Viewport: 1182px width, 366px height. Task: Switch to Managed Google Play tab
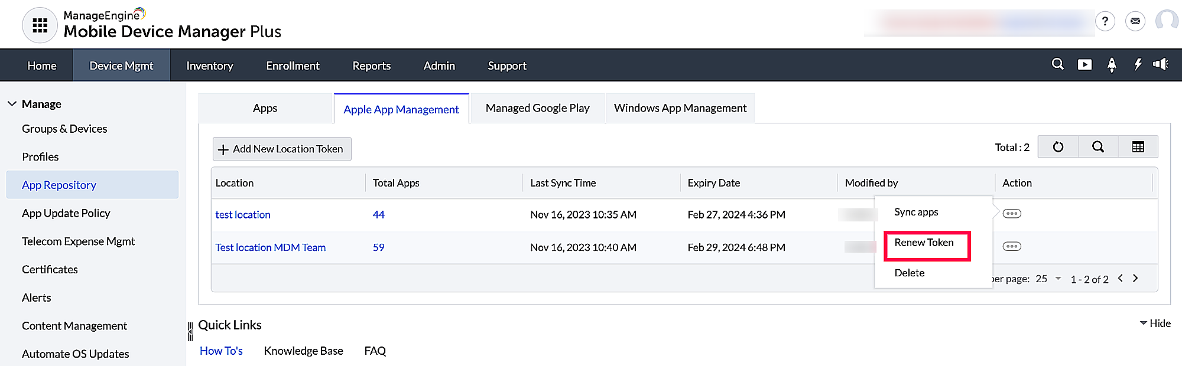[x=537, y=108]
